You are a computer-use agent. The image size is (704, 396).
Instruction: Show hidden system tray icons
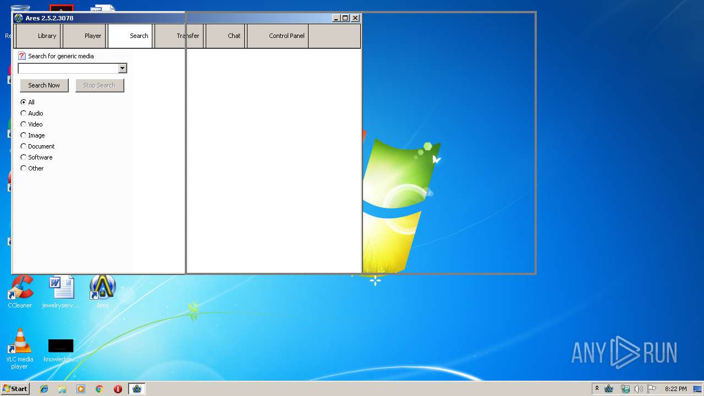(x=597, y=389)
